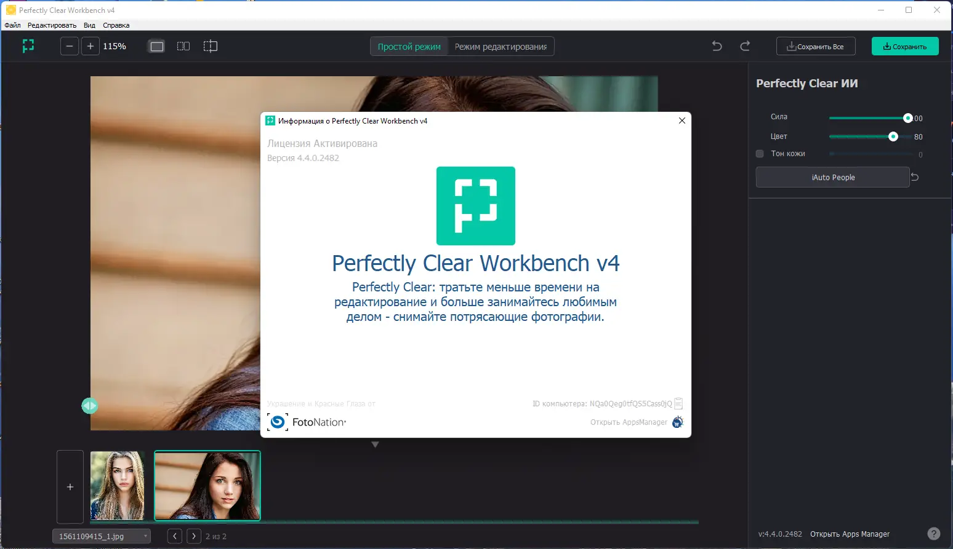Activate the split before/after view

point(211,46)
